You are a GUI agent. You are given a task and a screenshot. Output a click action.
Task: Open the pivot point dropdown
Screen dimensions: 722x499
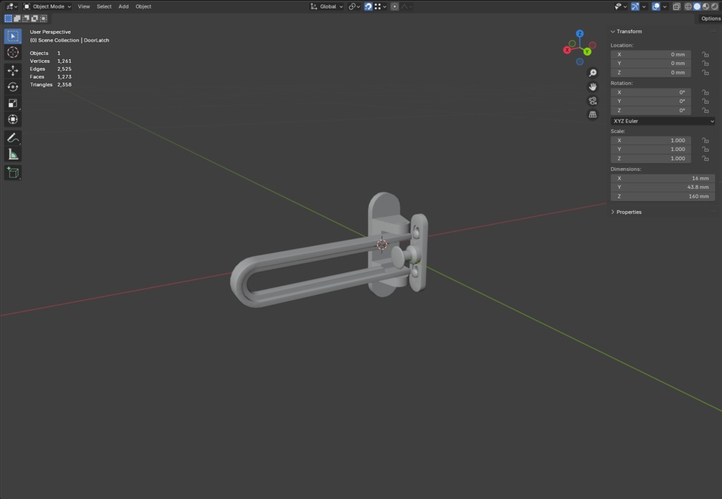[x=354, y=6]
